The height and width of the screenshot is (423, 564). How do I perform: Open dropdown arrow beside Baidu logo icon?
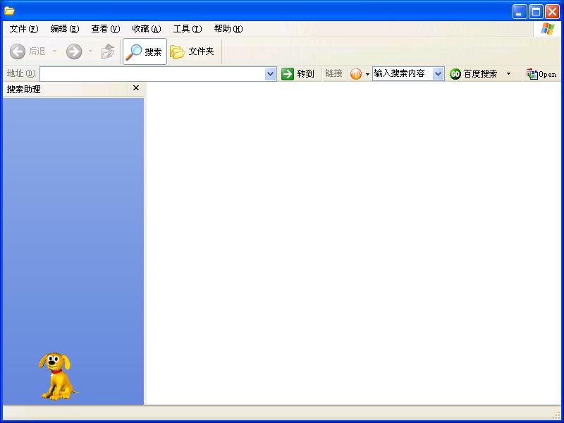click(367, 74)
